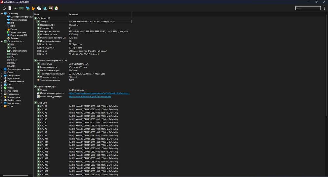The height and width of the screenshot is (177, 328).
Task: Expand the Тесты tree node
Action: [x=2, y=106]
